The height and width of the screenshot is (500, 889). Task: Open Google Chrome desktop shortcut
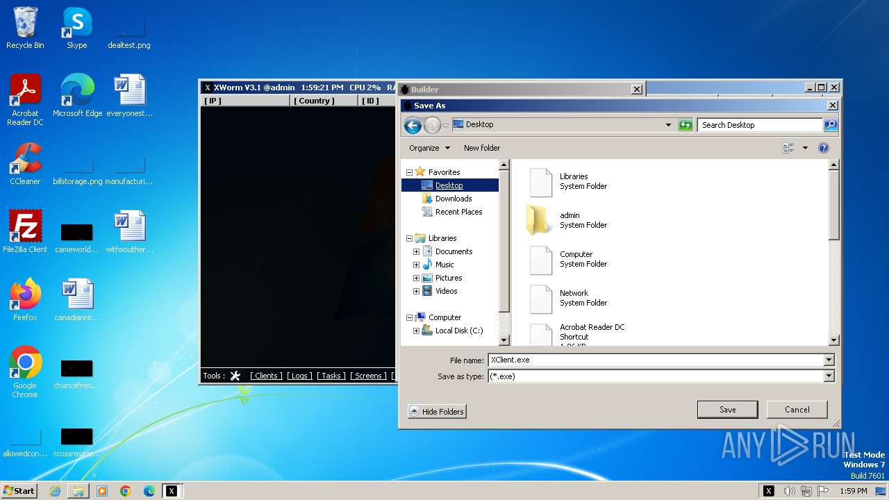(25, 372)
